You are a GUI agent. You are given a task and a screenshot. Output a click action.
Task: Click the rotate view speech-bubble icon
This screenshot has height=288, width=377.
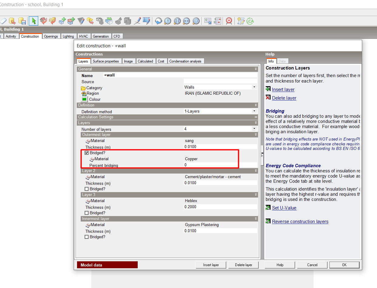pos(158,21)
